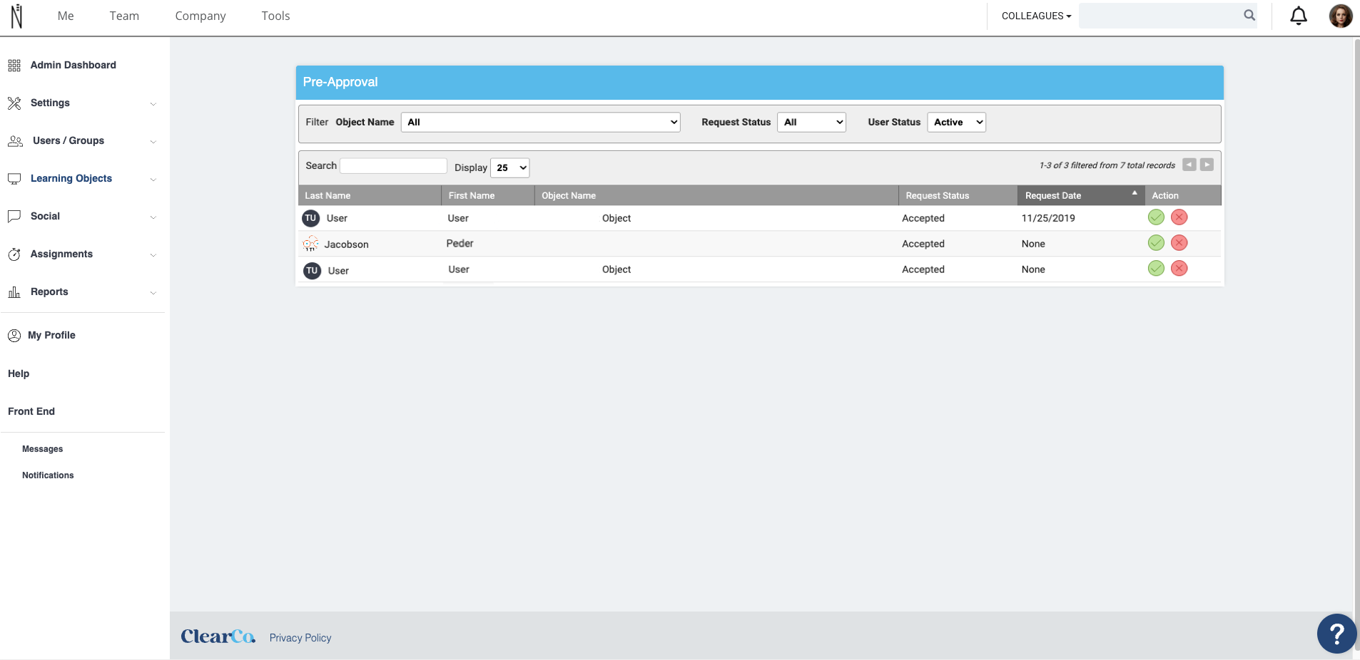Click Jacobson's avatar icon

point(310,244)
